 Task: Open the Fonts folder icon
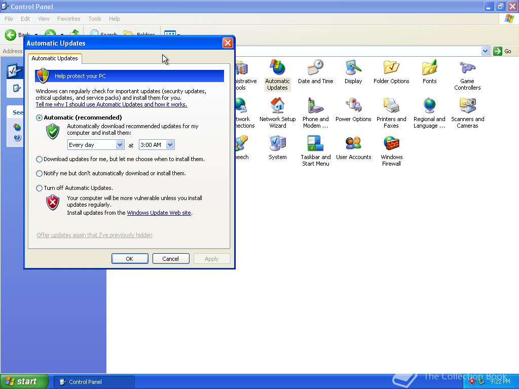click(x=429, y=72)
